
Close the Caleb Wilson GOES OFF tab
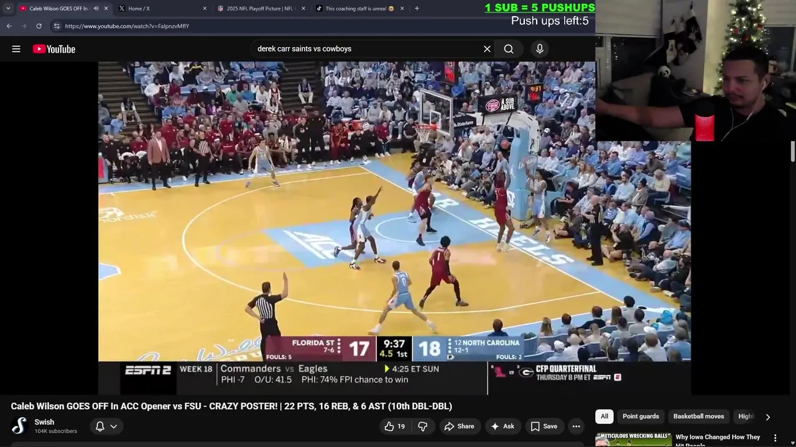pyautogui.click(x=106, y=9)
